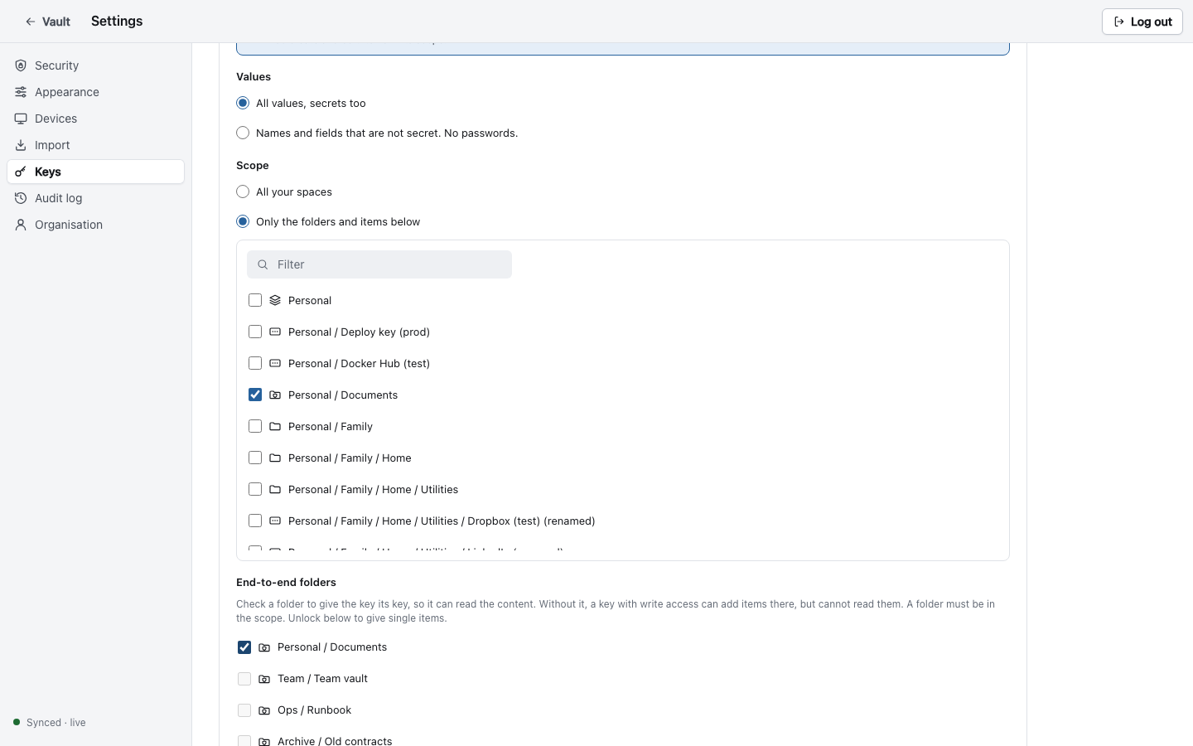Viewport: 1193px width, 746px height.
Task: Click the Organisation person icon
Action: point(21,225)
